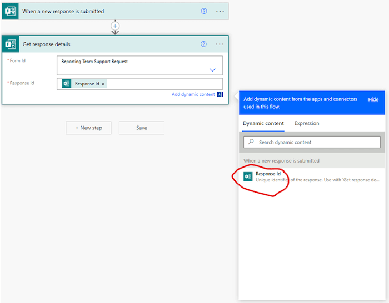Image resolution: width=389 pixels, height=303 pixels.
Task: Hide the dynamic content panel
Action: coord(373,99)
